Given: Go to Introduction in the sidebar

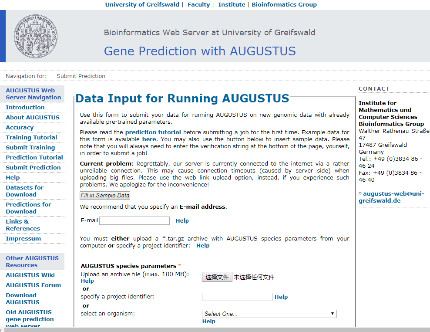Looking at the screenshot, I should pyautogui.click(x=25, y=107).
